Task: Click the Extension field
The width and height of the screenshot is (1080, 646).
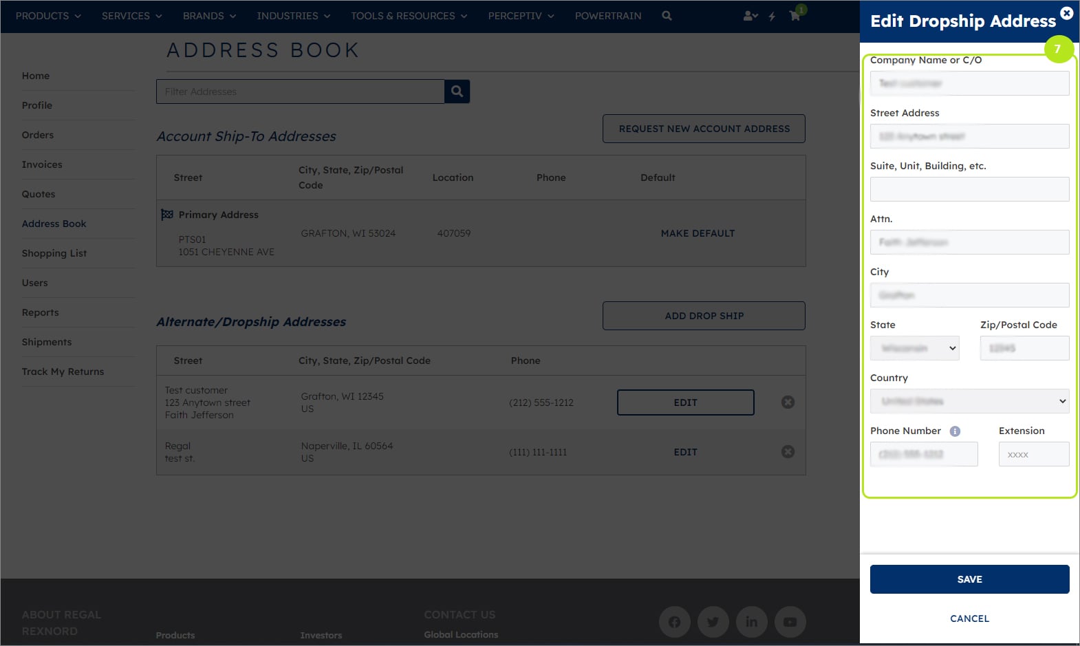Action: (x=1034, y=454)
